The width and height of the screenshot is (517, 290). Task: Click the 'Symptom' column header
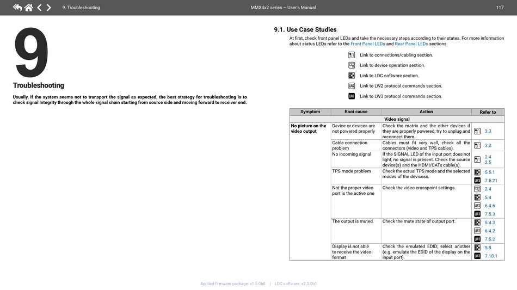(310, 112)
